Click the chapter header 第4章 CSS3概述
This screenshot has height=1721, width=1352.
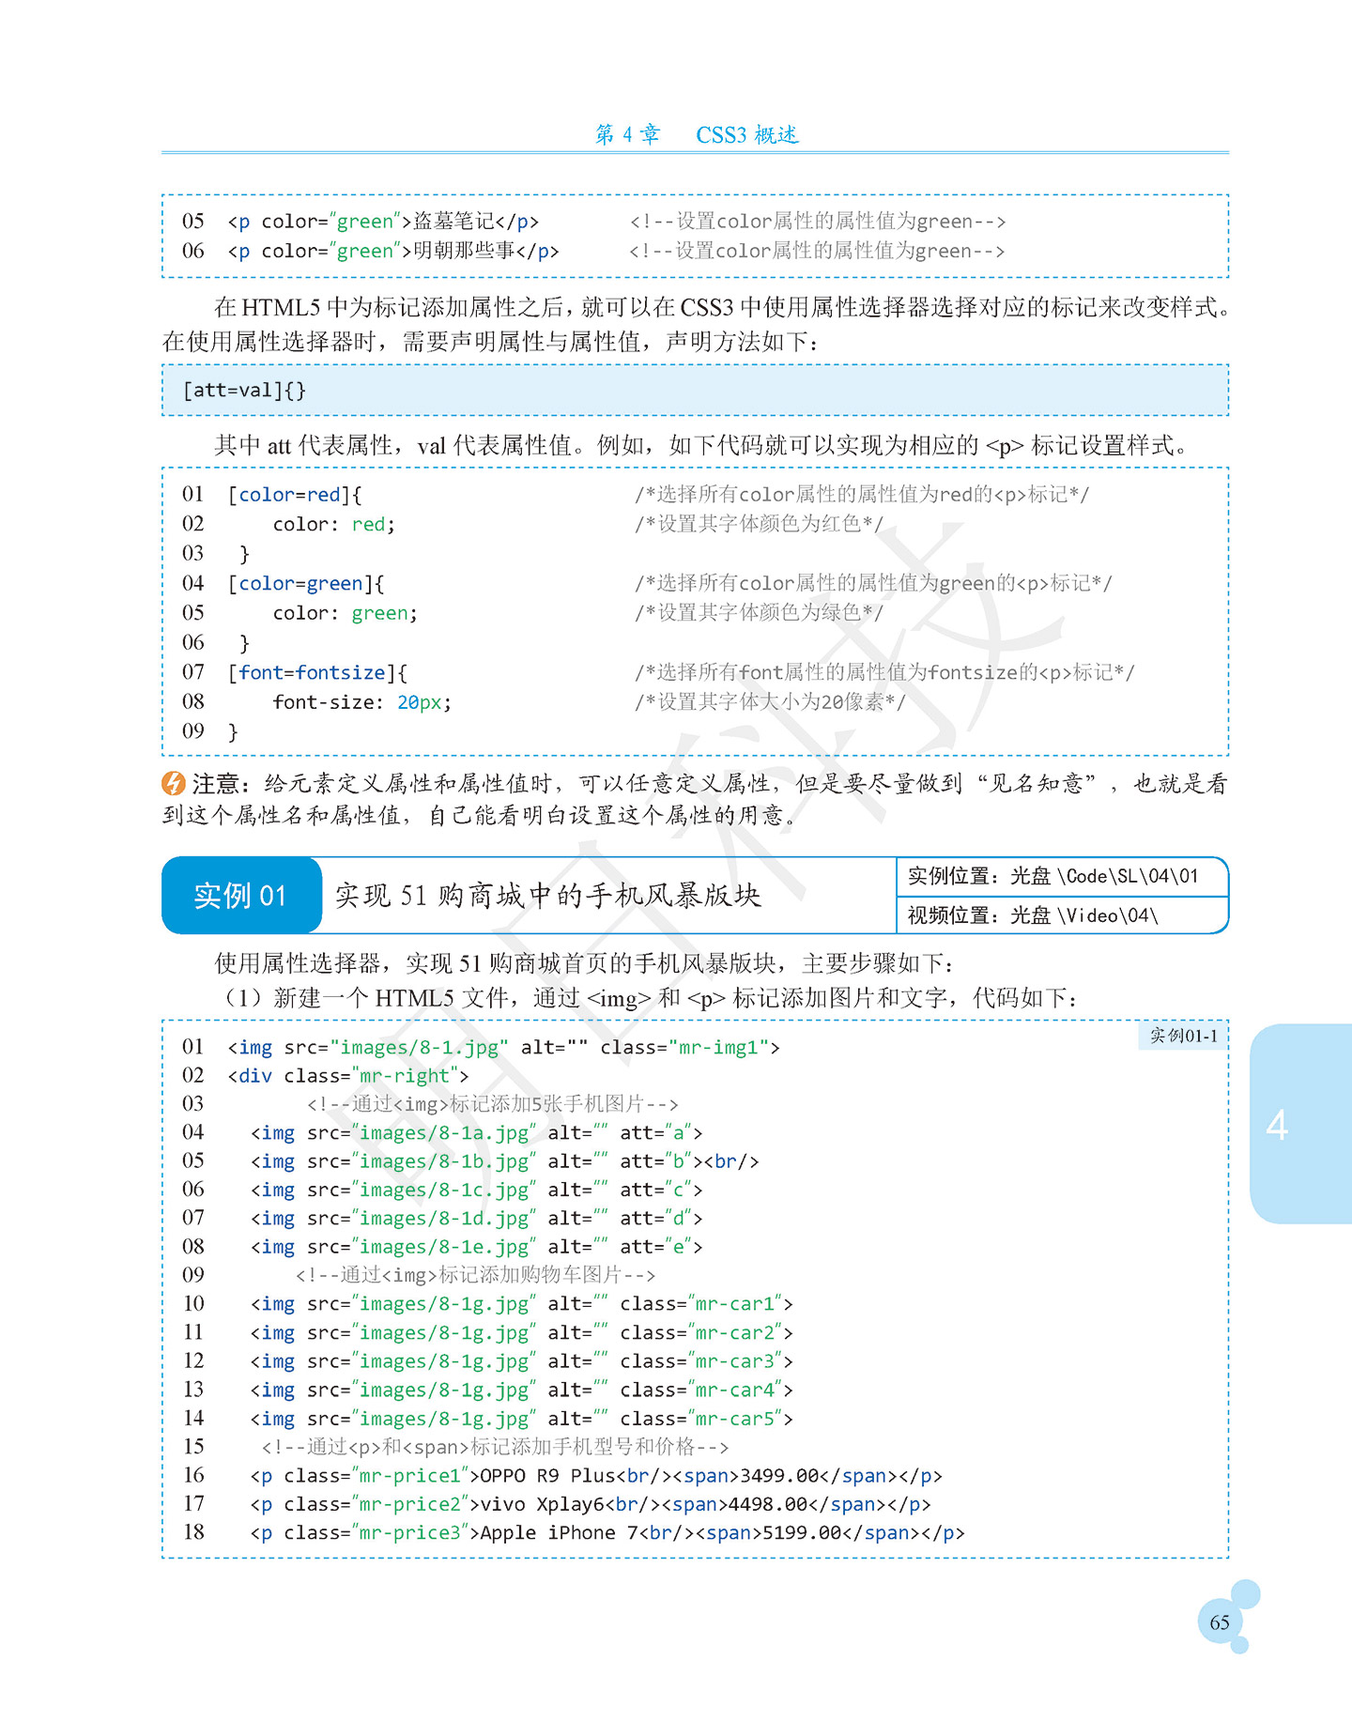coord(696,134)
